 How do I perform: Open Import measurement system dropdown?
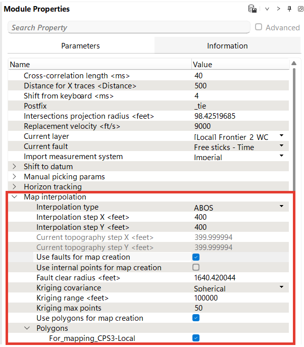(281, 156)
